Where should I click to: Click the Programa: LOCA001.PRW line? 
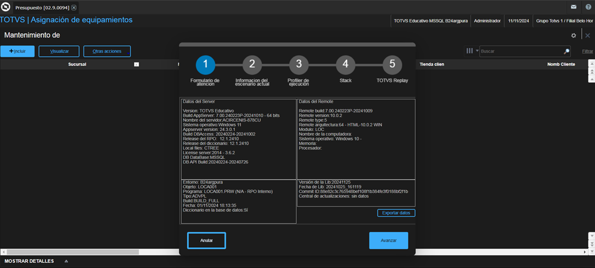[228, 192]
